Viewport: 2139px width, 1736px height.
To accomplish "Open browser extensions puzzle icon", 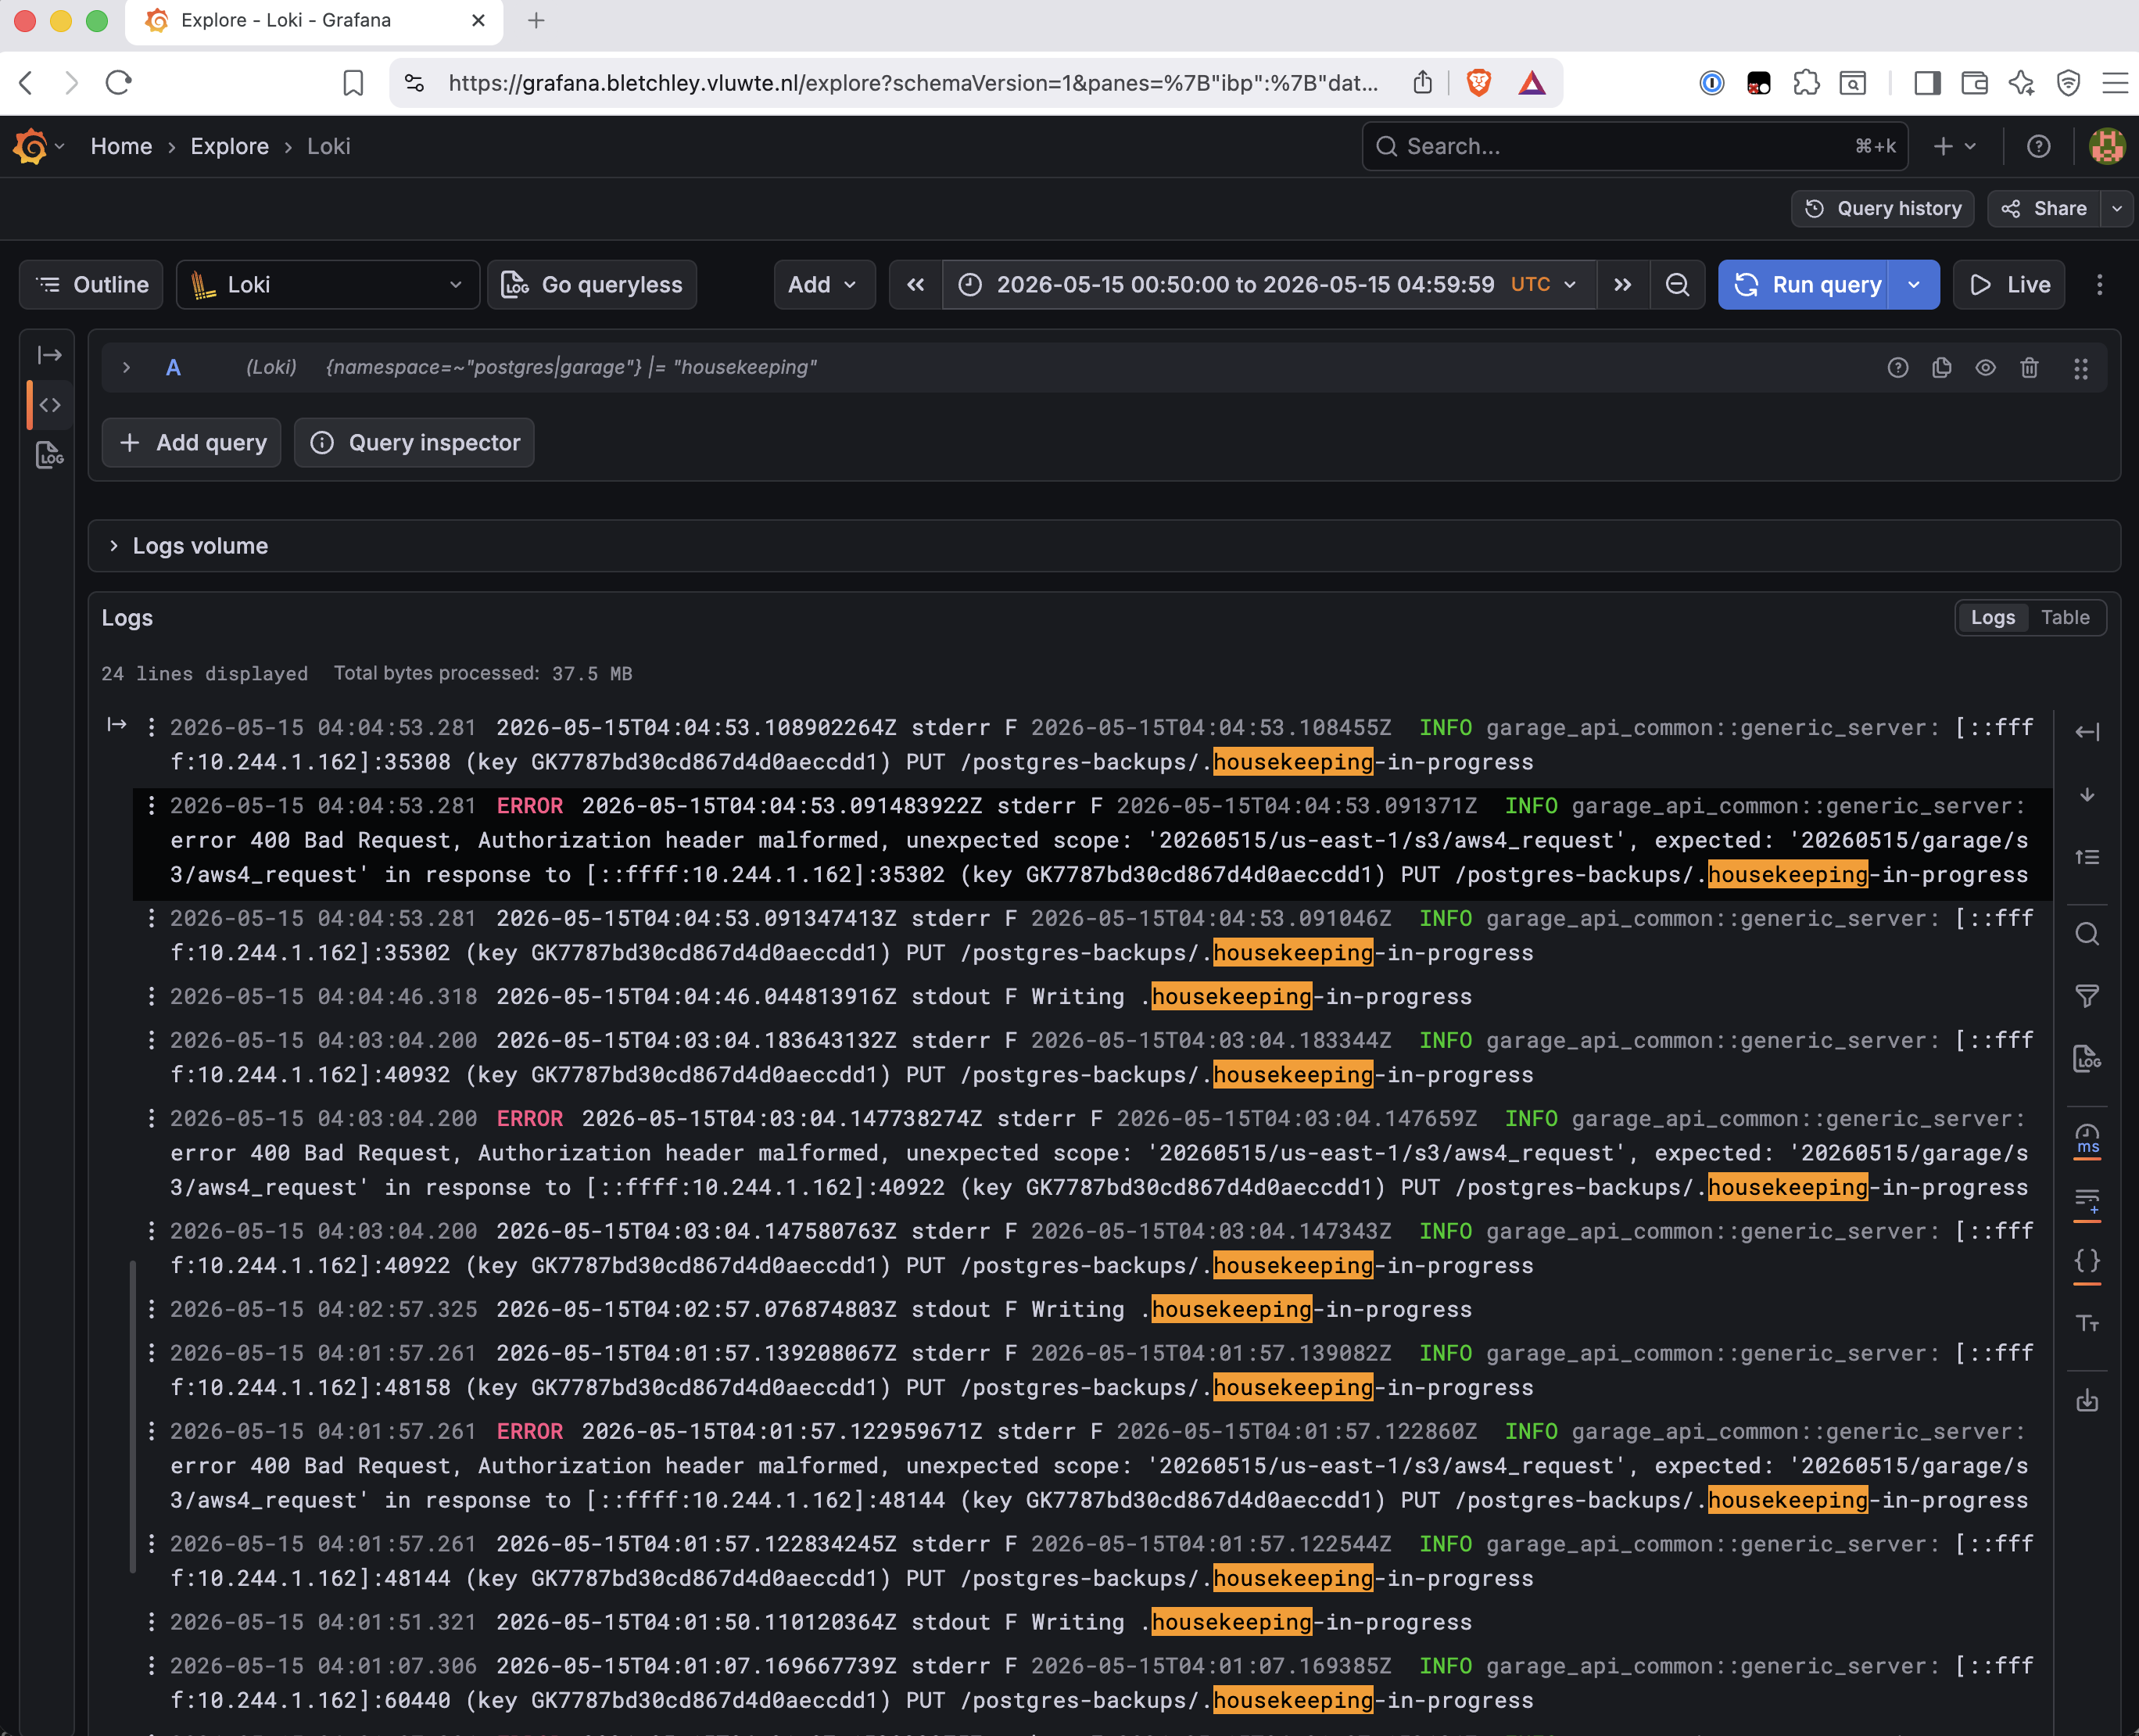I will (x=1806, y=83).
